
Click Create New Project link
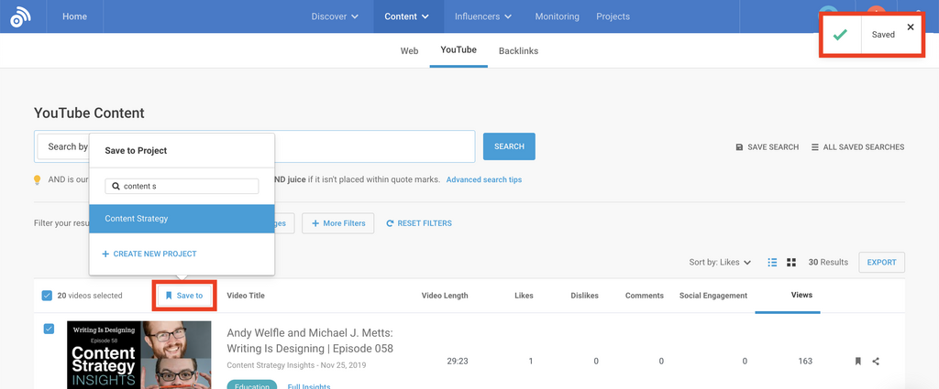(x=149, y=254)
